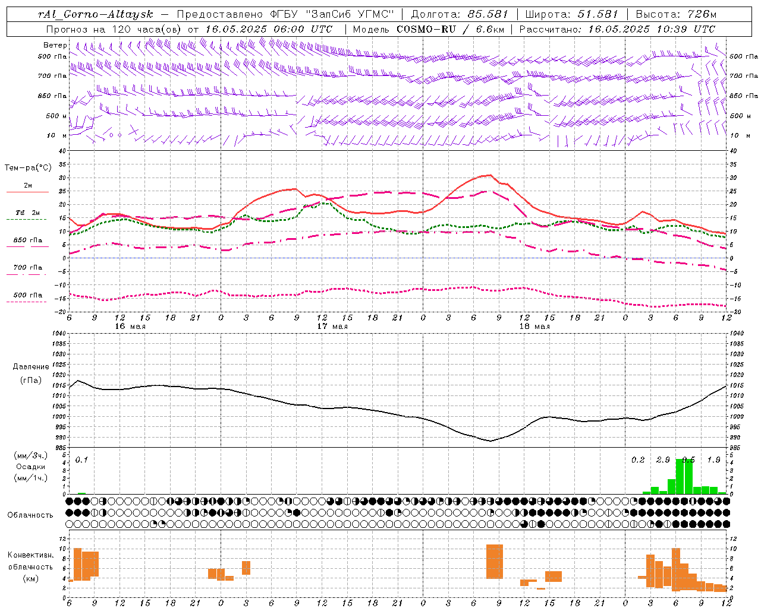Click the '(км)' unit under convective label
This screenshot has height=608, width=761.
(31, 578)
